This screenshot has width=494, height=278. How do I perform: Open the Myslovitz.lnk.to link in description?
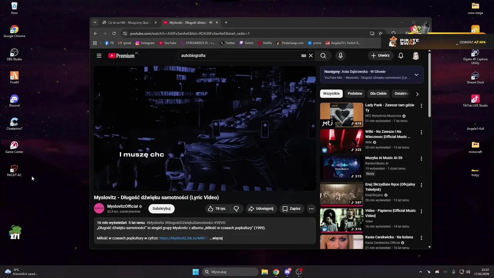(x=184, y=238)
